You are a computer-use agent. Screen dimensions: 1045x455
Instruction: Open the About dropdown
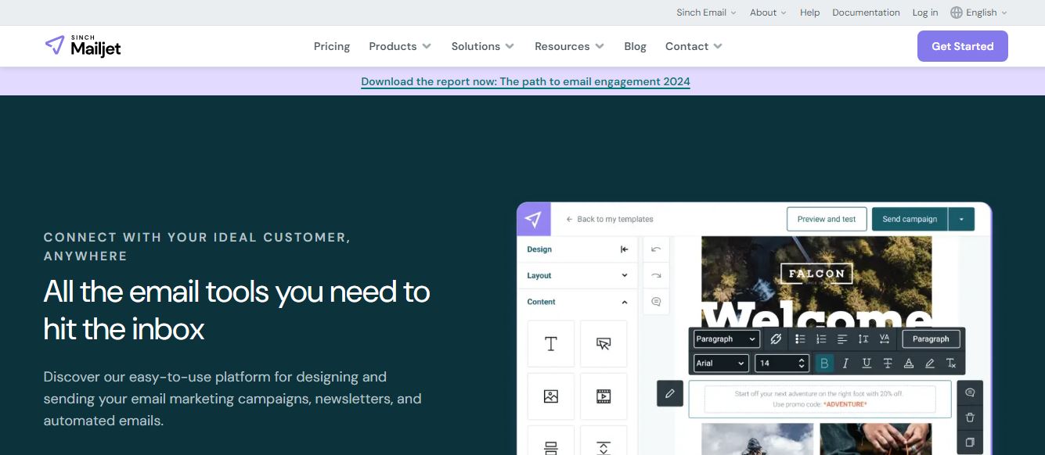click(x=768, y=13)
